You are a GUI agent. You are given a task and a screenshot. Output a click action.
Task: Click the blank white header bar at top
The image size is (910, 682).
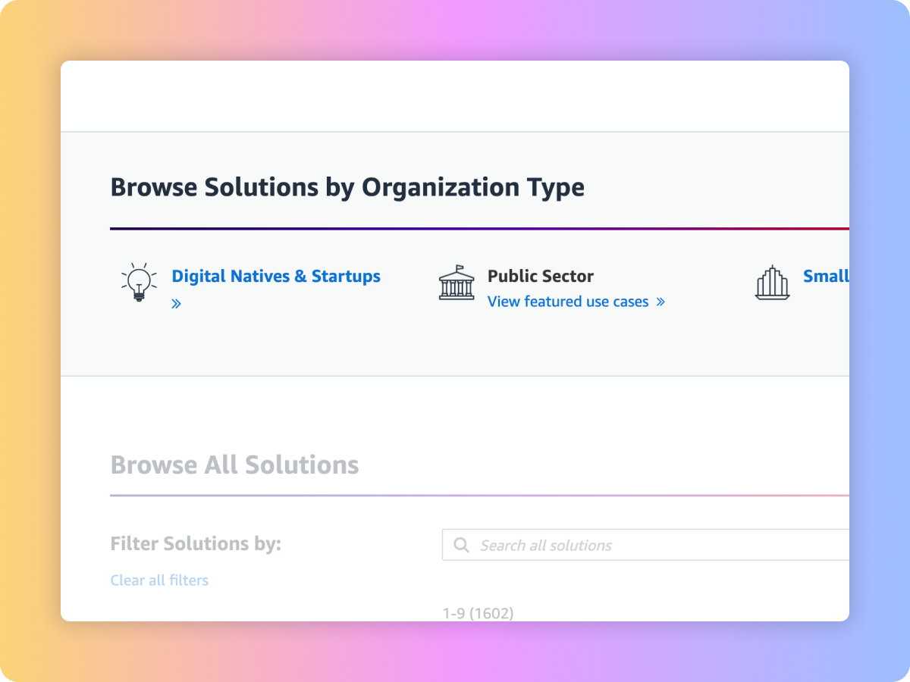[x=455, y=96]
